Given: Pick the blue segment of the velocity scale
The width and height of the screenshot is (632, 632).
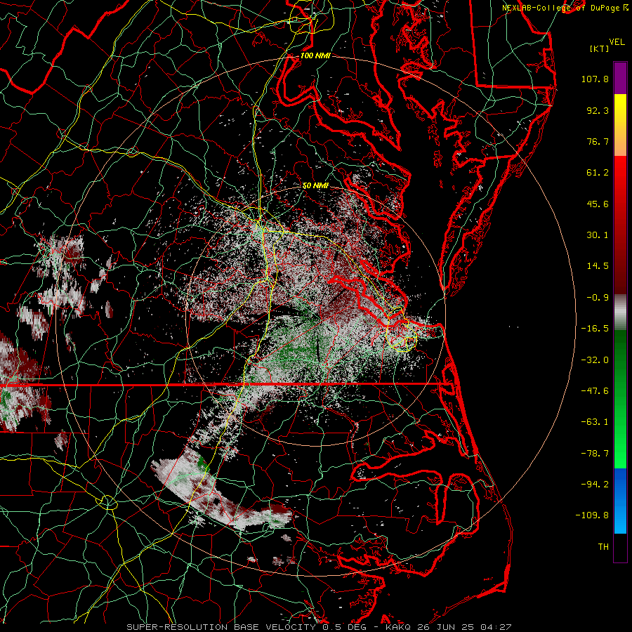Looking at the screenshot, I should coord(620,501).
